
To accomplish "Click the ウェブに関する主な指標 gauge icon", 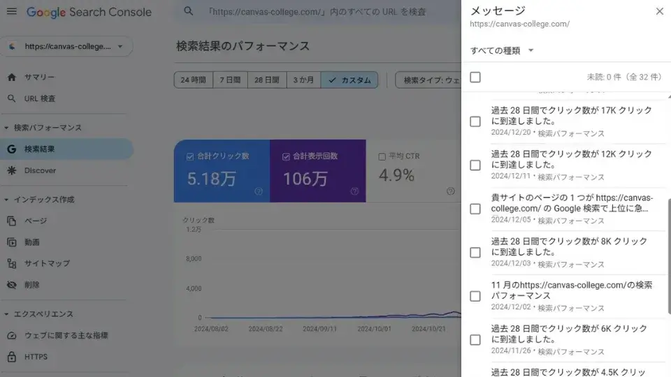I will 12,336.
